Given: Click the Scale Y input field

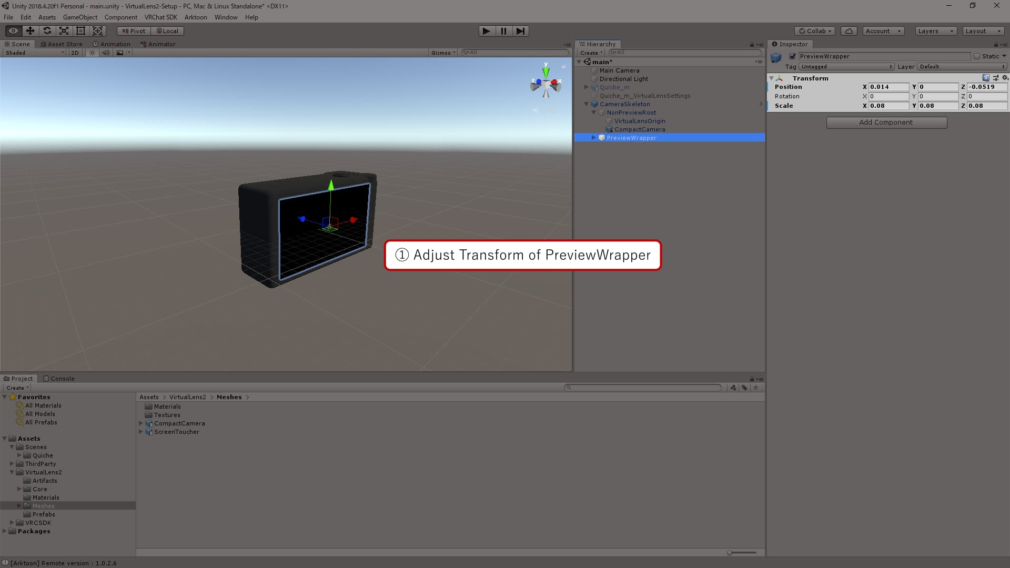Looking at the screenshot, I should tap(938, 106).
